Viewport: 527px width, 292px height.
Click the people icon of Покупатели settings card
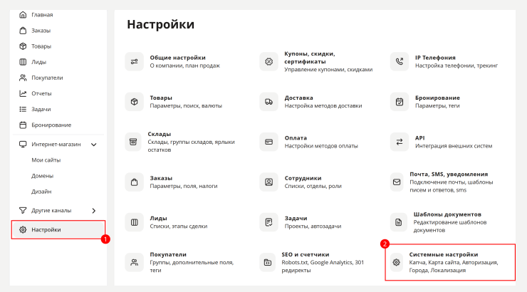(x=134, y=262)
